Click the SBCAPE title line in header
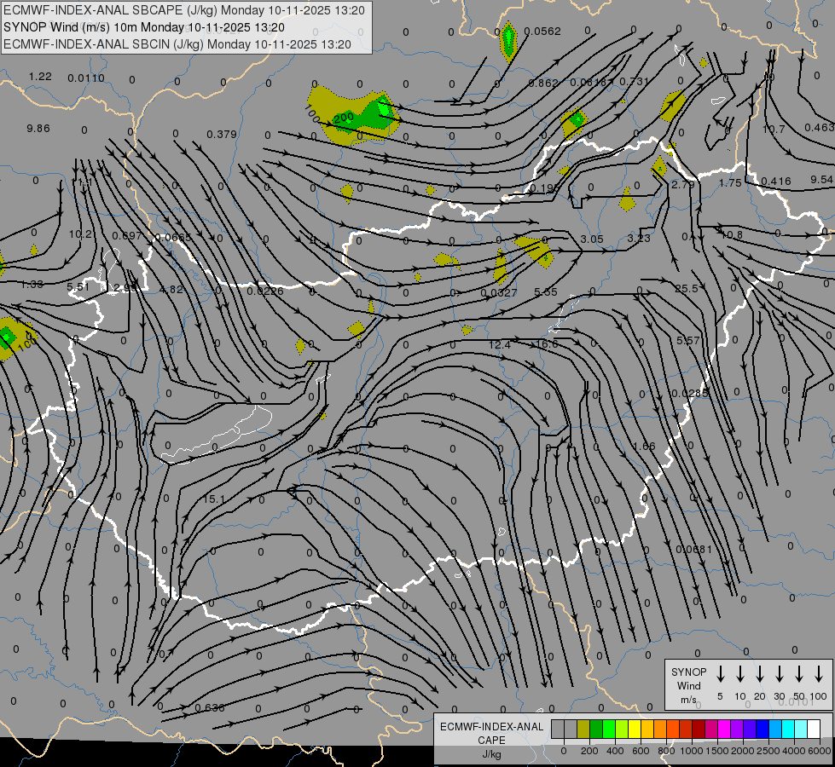Image resolution: width=835 pixels, height=767 pixels. pos(184,10)
